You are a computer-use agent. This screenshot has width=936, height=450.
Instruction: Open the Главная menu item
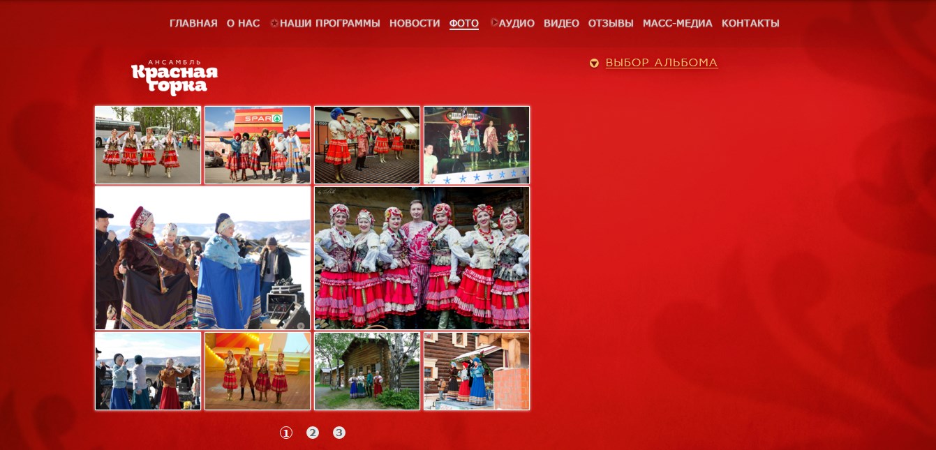(193, 23)
